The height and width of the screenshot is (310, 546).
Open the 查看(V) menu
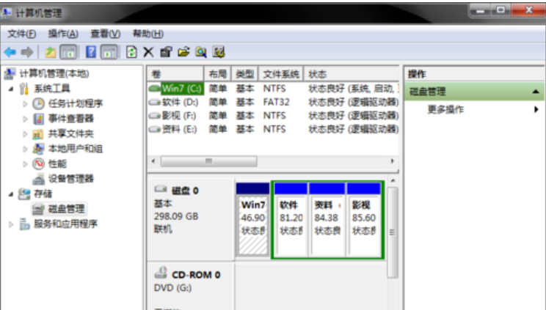coord(105,34)
